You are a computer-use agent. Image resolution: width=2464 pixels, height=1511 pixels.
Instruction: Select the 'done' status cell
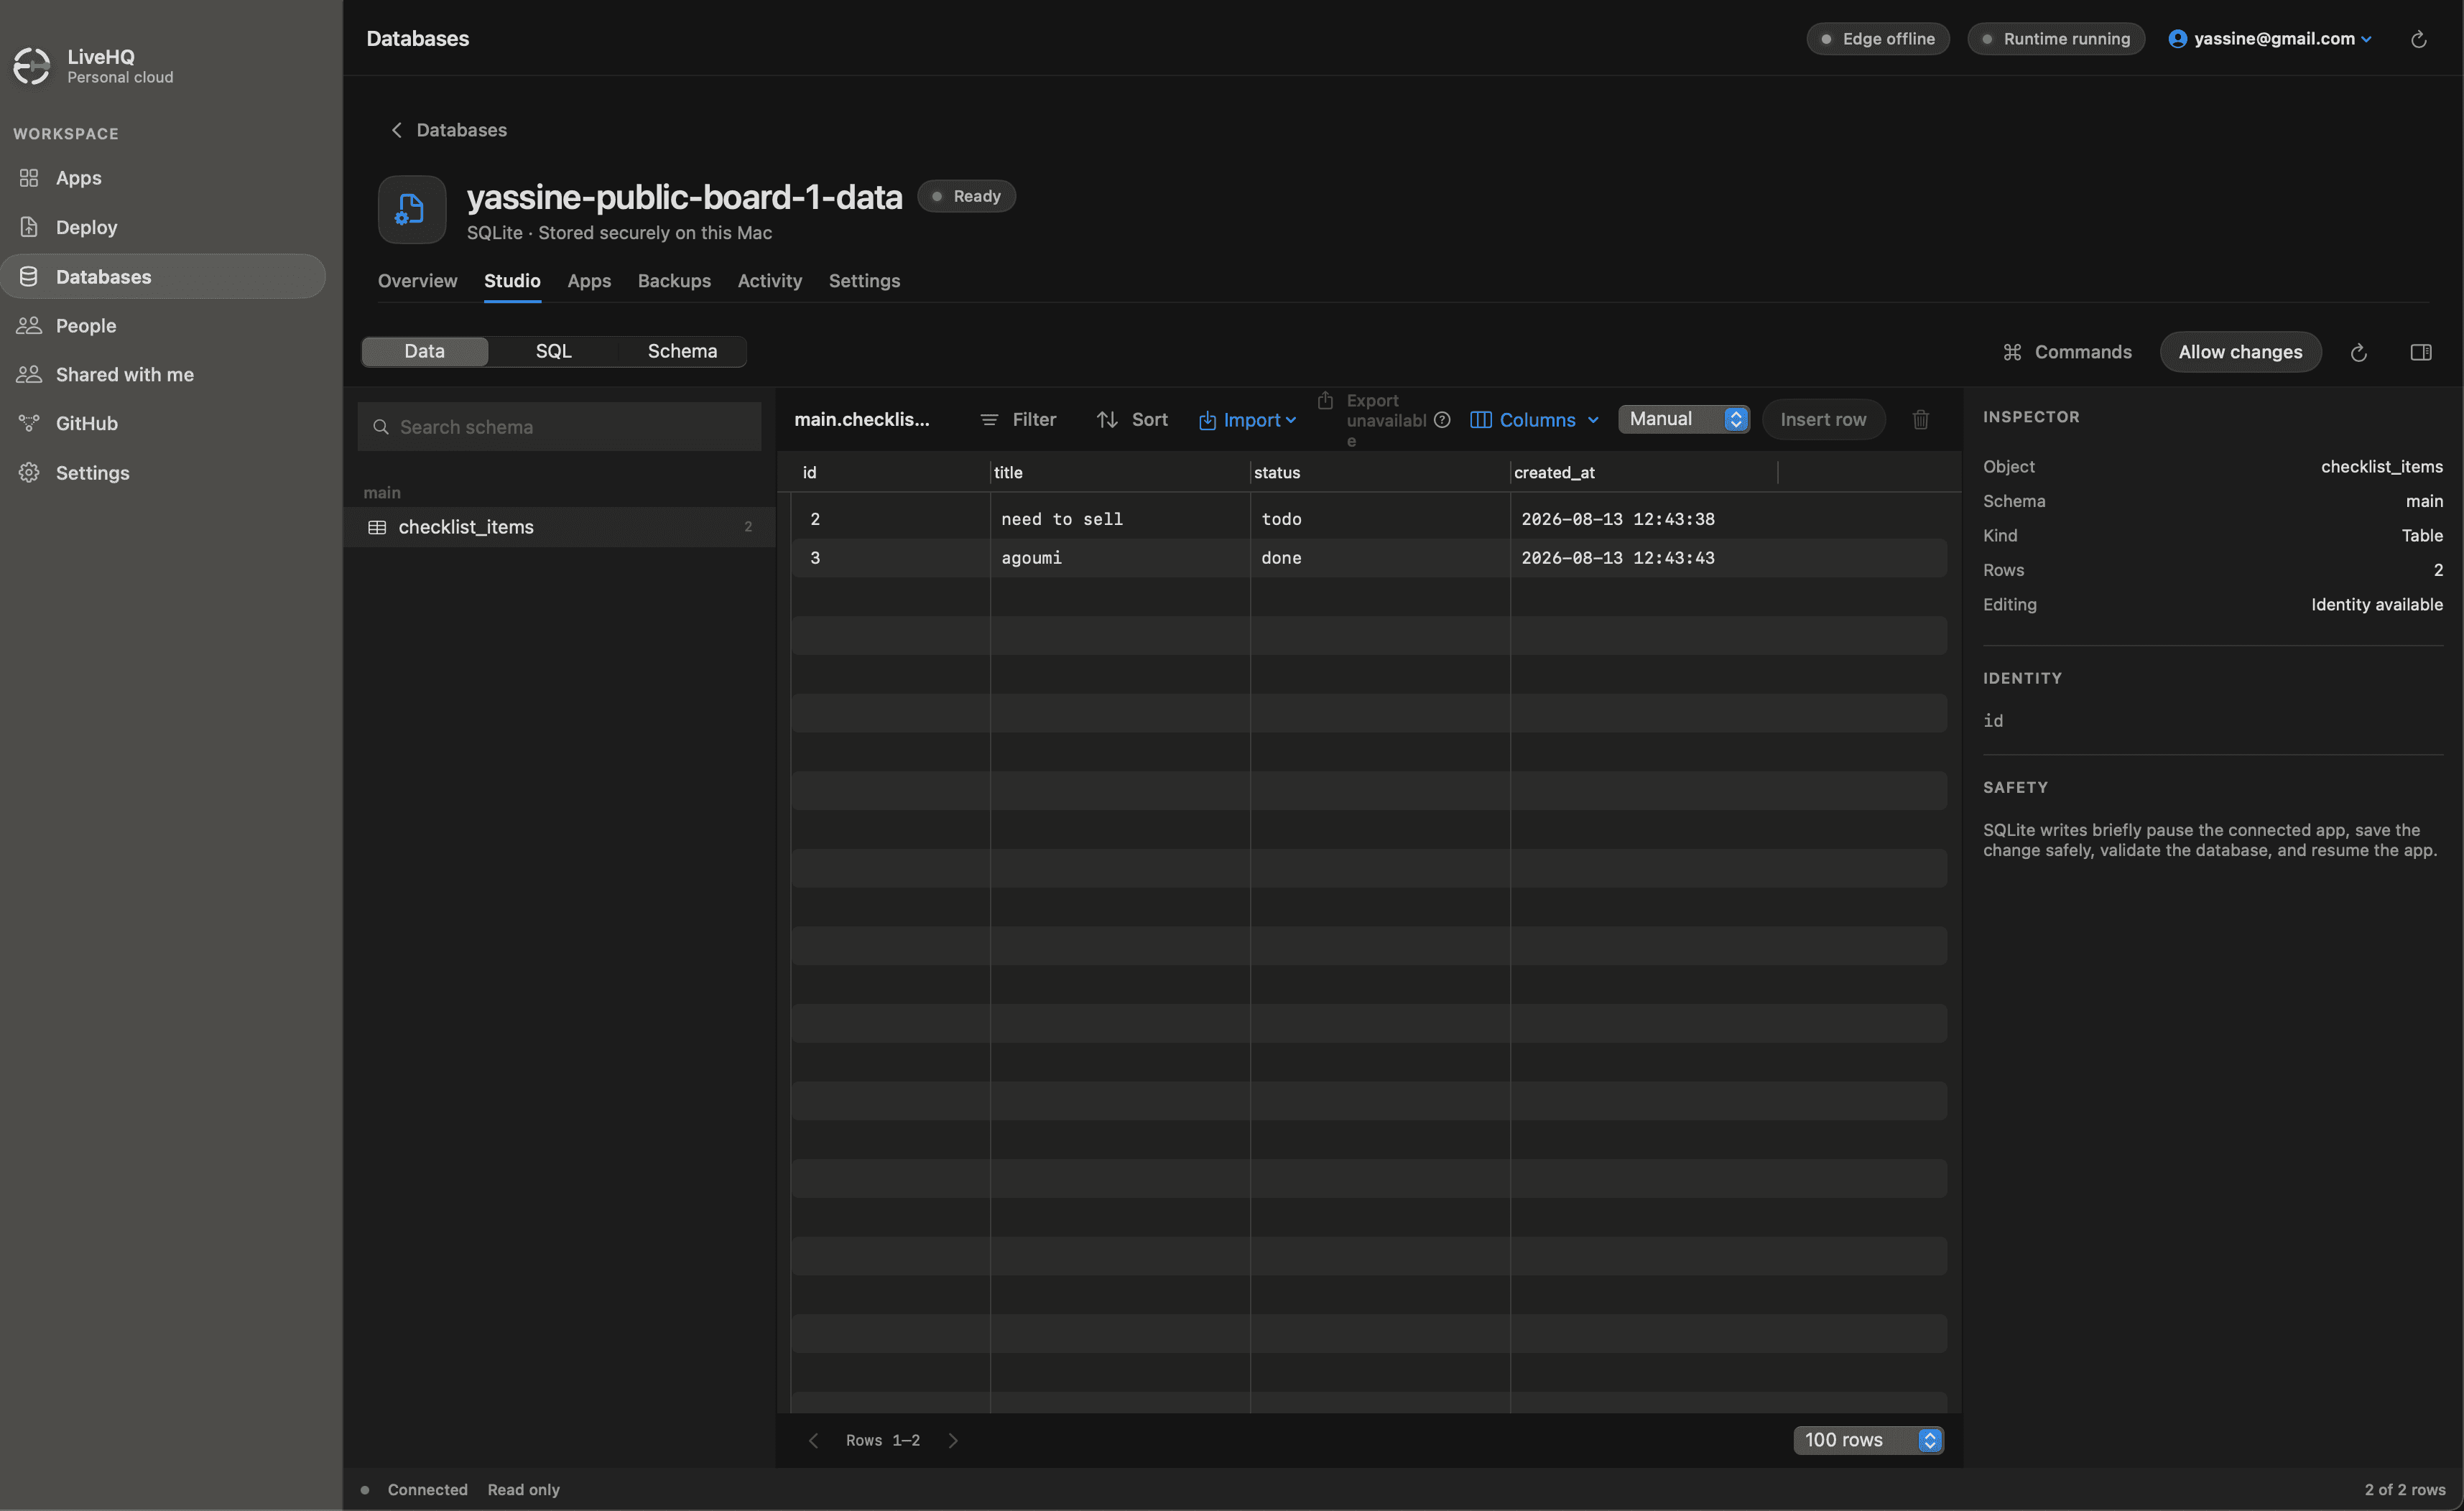(1380, 558)
